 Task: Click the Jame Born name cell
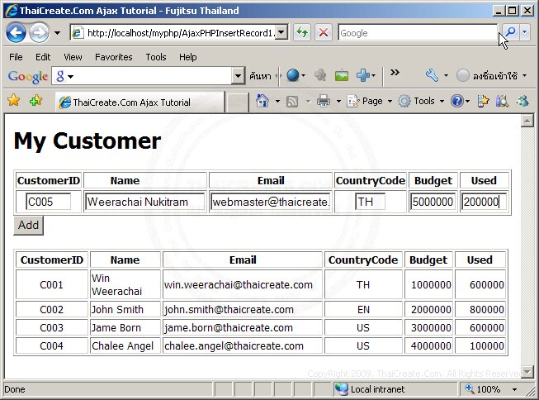coord(125,328)
